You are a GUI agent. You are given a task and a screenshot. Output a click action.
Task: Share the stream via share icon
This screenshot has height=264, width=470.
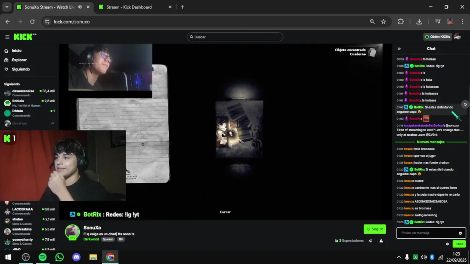(x=370, y=241)
